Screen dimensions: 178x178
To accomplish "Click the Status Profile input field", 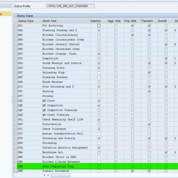I will tap(71, 6).
